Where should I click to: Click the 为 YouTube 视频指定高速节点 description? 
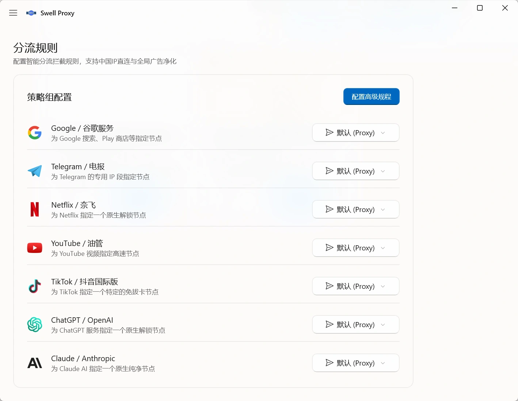pyautogui.click(x=95, y=254)
